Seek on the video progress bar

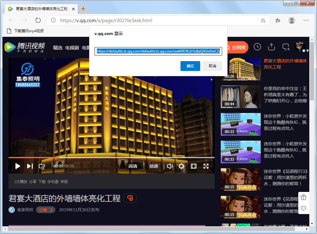coord(112,158)
